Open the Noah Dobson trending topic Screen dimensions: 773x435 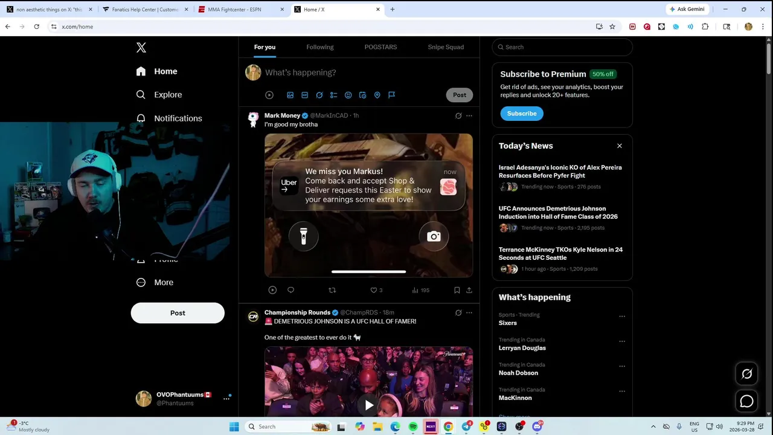(518, 373)
